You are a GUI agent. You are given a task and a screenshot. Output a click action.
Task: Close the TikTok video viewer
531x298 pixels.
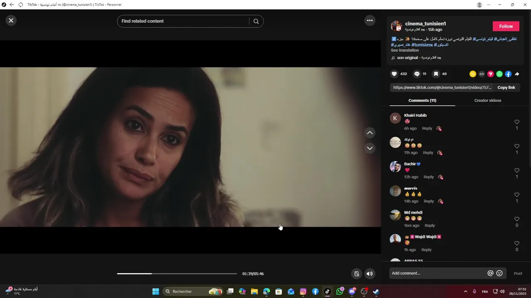pos(11,20)
